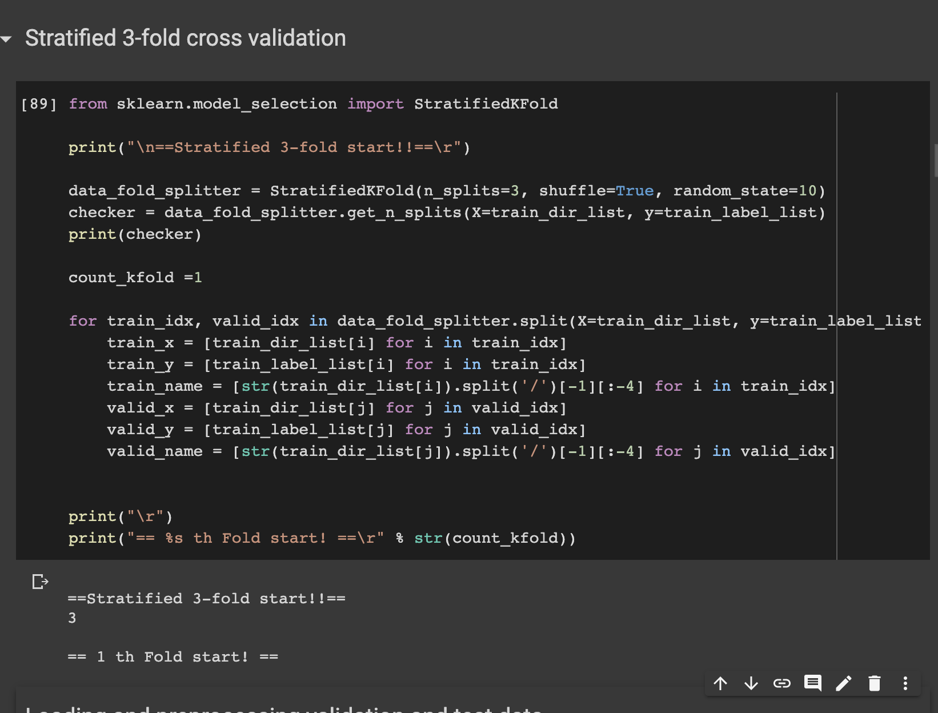
Task: Add a comment to the cell
Action: [x=812, y=683]
